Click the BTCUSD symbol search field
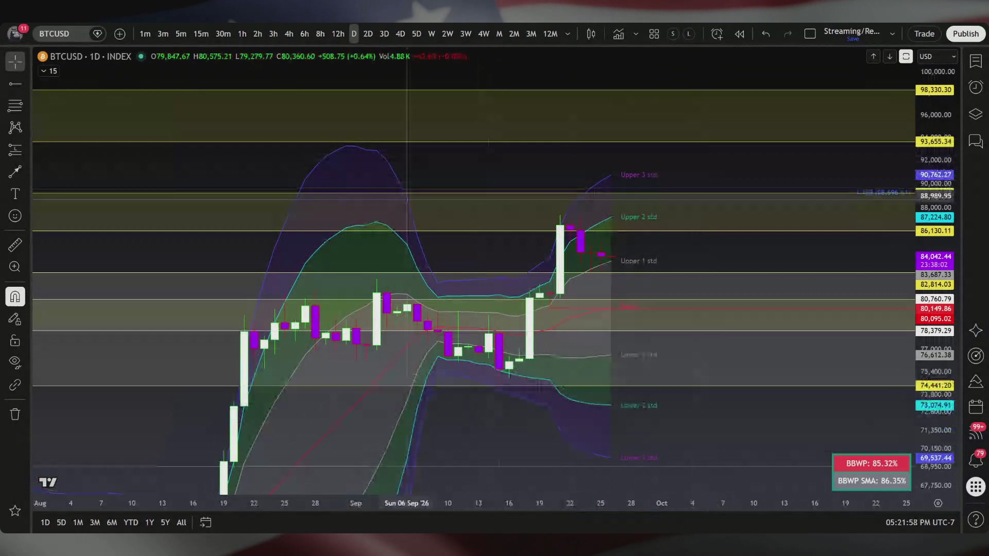 coord(62,34)
